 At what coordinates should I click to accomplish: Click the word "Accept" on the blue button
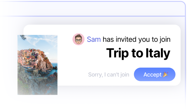153,75
